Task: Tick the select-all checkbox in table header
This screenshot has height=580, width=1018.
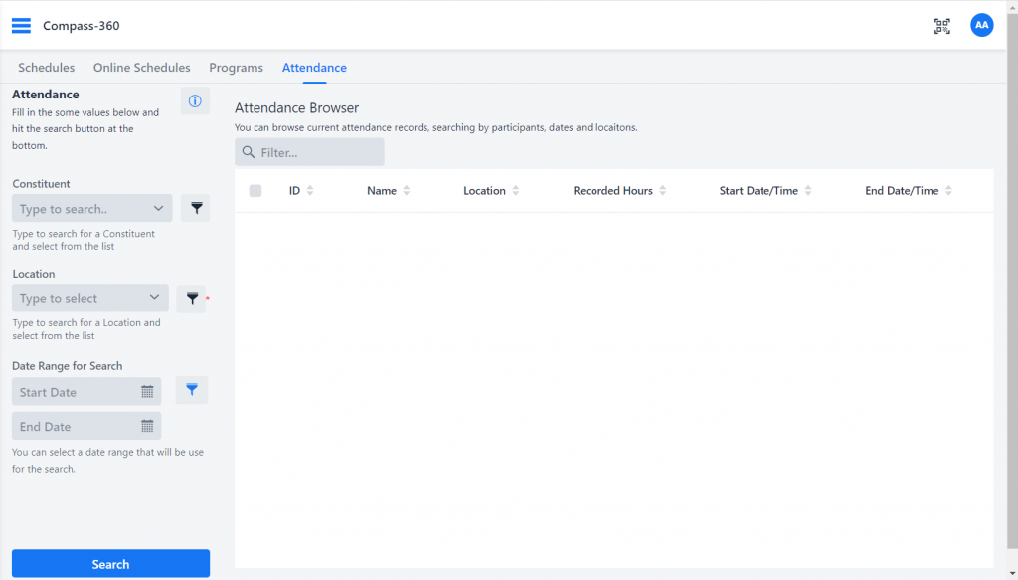Action: (255, 190)
